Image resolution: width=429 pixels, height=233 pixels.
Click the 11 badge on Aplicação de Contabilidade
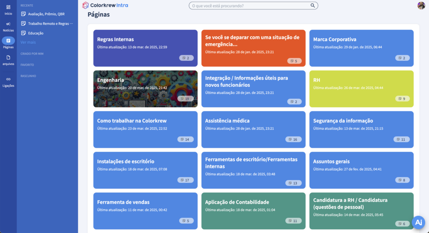(294, 221)
